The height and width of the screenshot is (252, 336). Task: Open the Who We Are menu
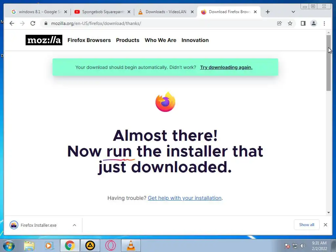(x=160, y=40)
